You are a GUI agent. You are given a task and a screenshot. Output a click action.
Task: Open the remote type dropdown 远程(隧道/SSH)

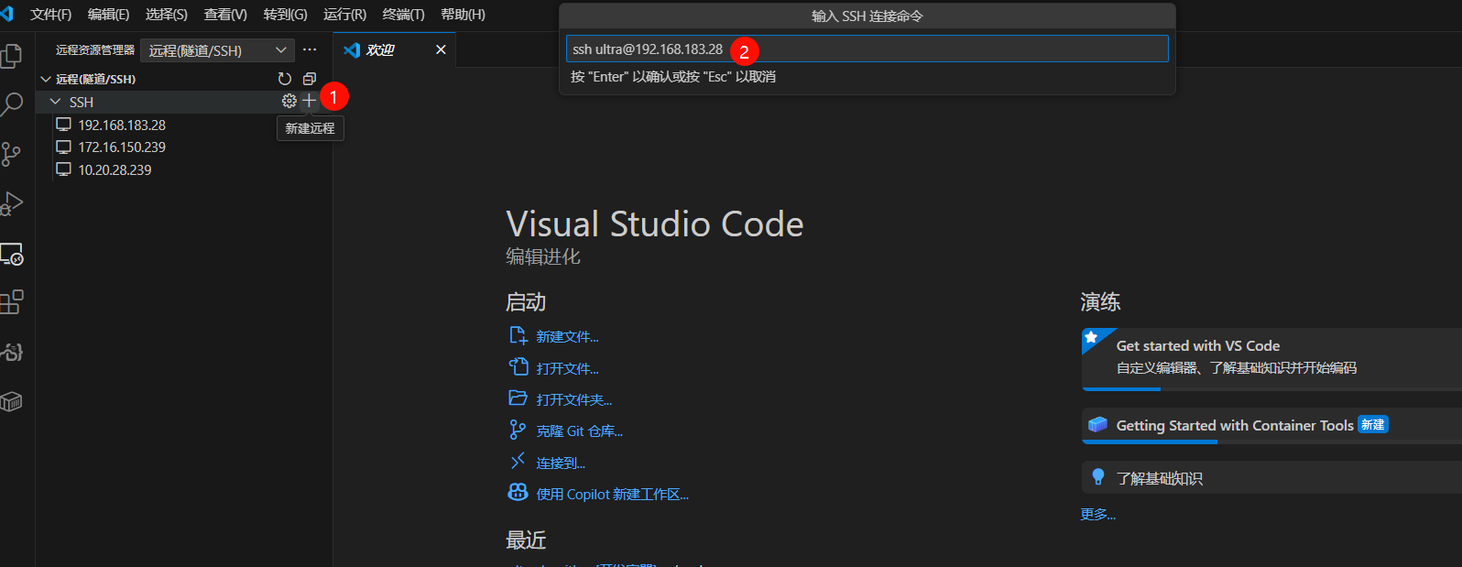pyautogui.click(x=217, y=49)
